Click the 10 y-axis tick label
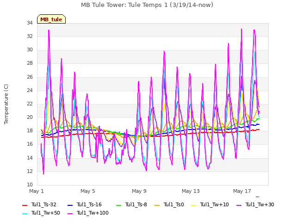The image size is (296, 222). (x=30, y=185)
